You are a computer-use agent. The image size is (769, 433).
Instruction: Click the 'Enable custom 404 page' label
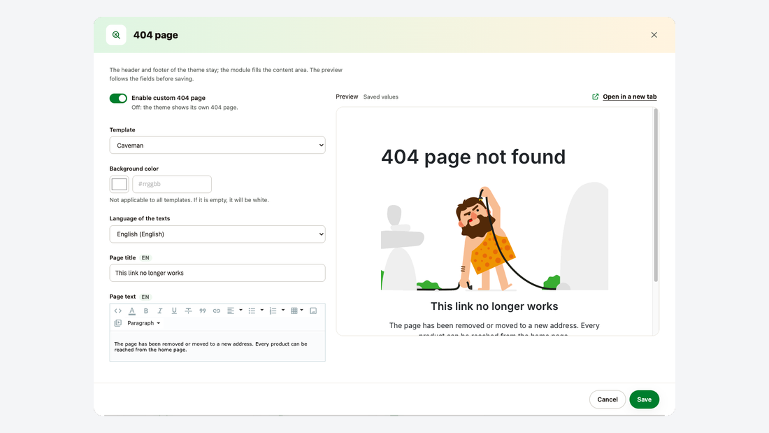[168, 98]
